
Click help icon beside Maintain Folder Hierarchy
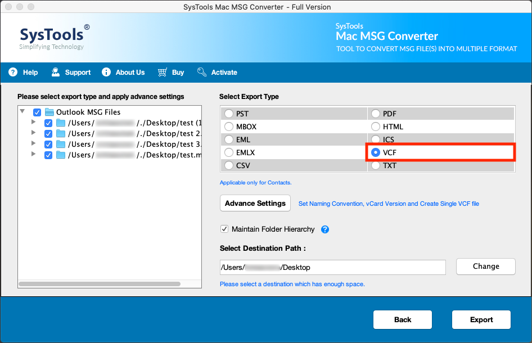pyautogui.click(x=325, y=229)
